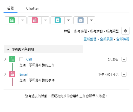Screen dimensions: 133x112
Task: Click the 重新整理 link
Action: [x=90, y=39]
